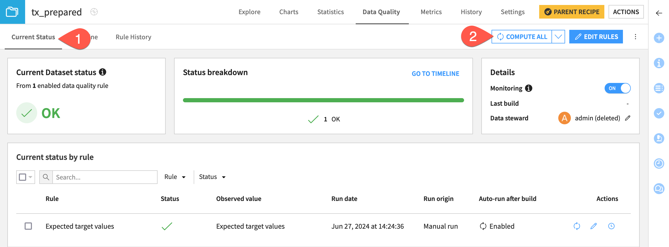Open the Settings tab
This screenshot has height=247, width=669.
512,12
